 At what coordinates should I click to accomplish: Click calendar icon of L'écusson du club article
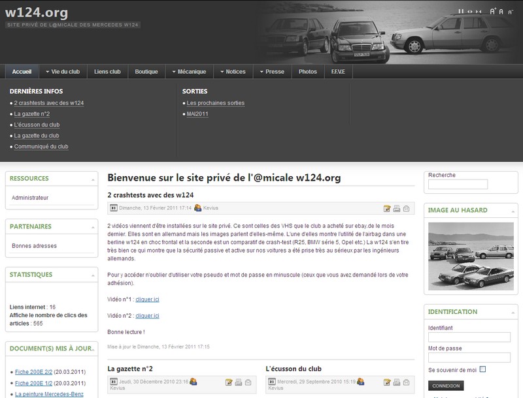coord(272,382)
